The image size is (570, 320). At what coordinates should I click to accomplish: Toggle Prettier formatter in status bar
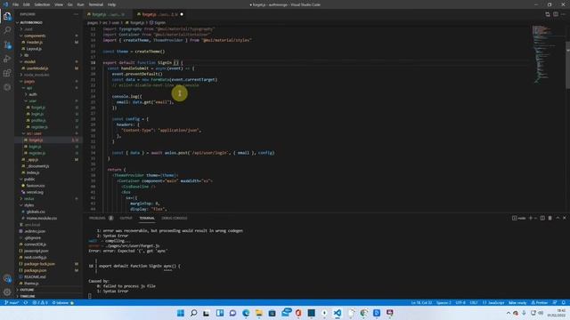[x=540, y=302]
